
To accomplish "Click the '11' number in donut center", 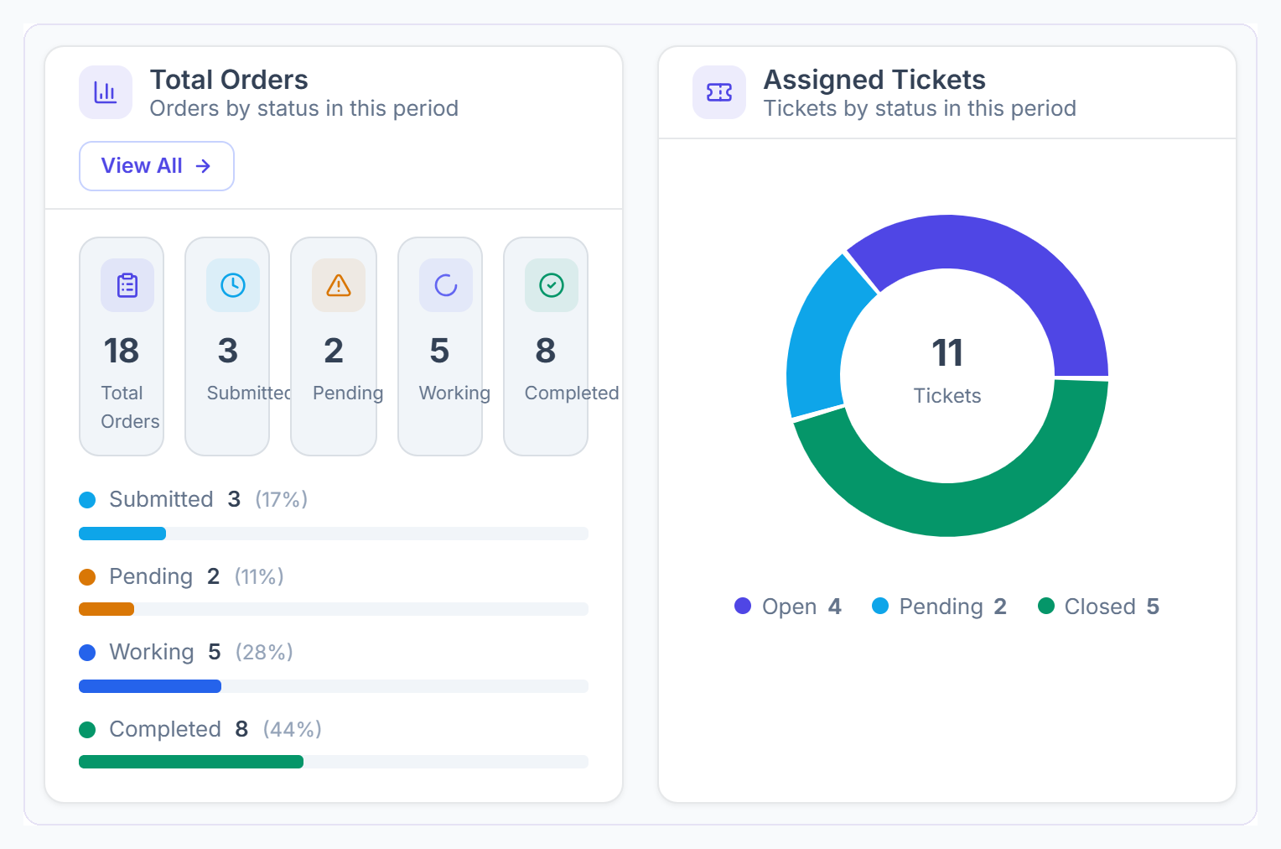I will point(947,353).
